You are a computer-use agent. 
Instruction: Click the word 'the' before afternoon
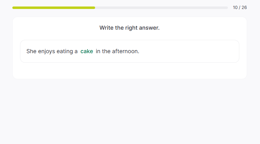pyautogui.click(x=106, y=51)
